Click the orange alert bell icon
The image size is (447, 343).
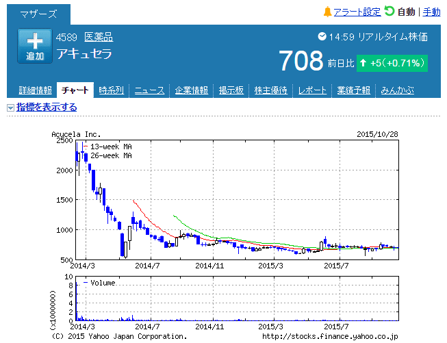coord(328,12)
